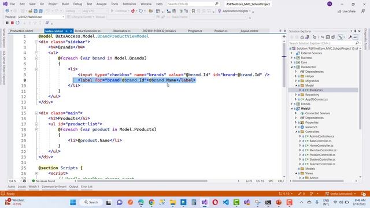The height and width of the screenshot is (208, 370).
Task: Restart the debugging session
Action: coord(18,23)
